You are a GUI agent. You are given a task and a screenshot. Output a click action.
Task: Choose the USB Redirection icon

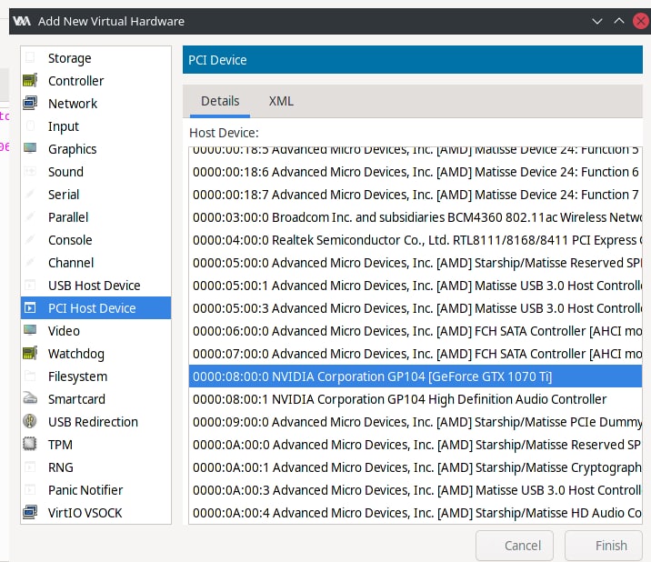(x=31, y=422)
